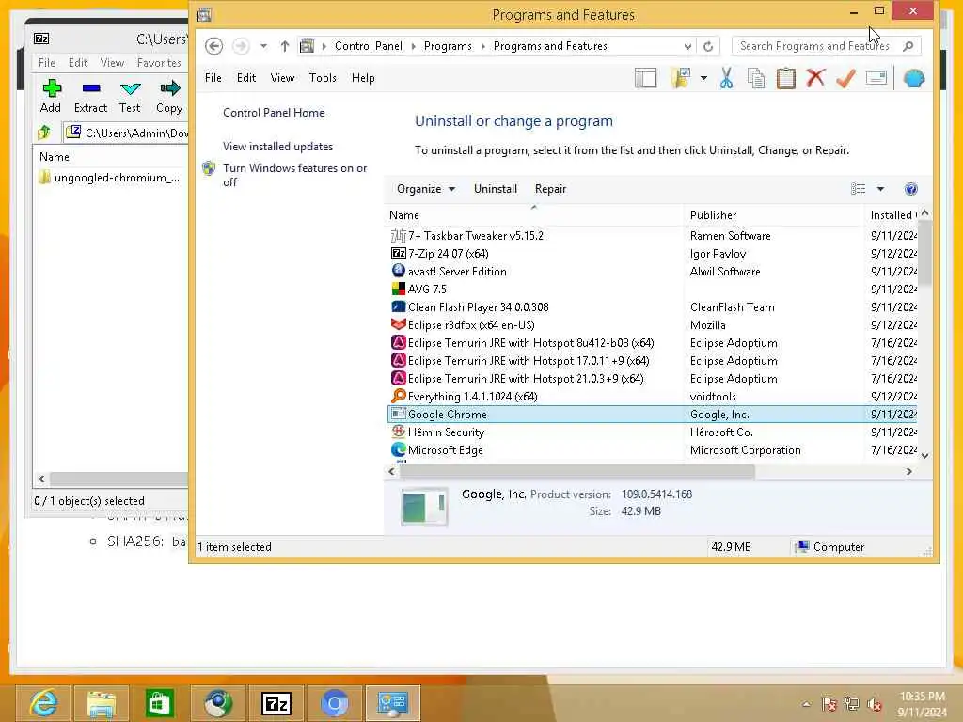Open the Windows Store taskbar icon
The width and height of the screenshot is (963, 722).
pos(160,703)
